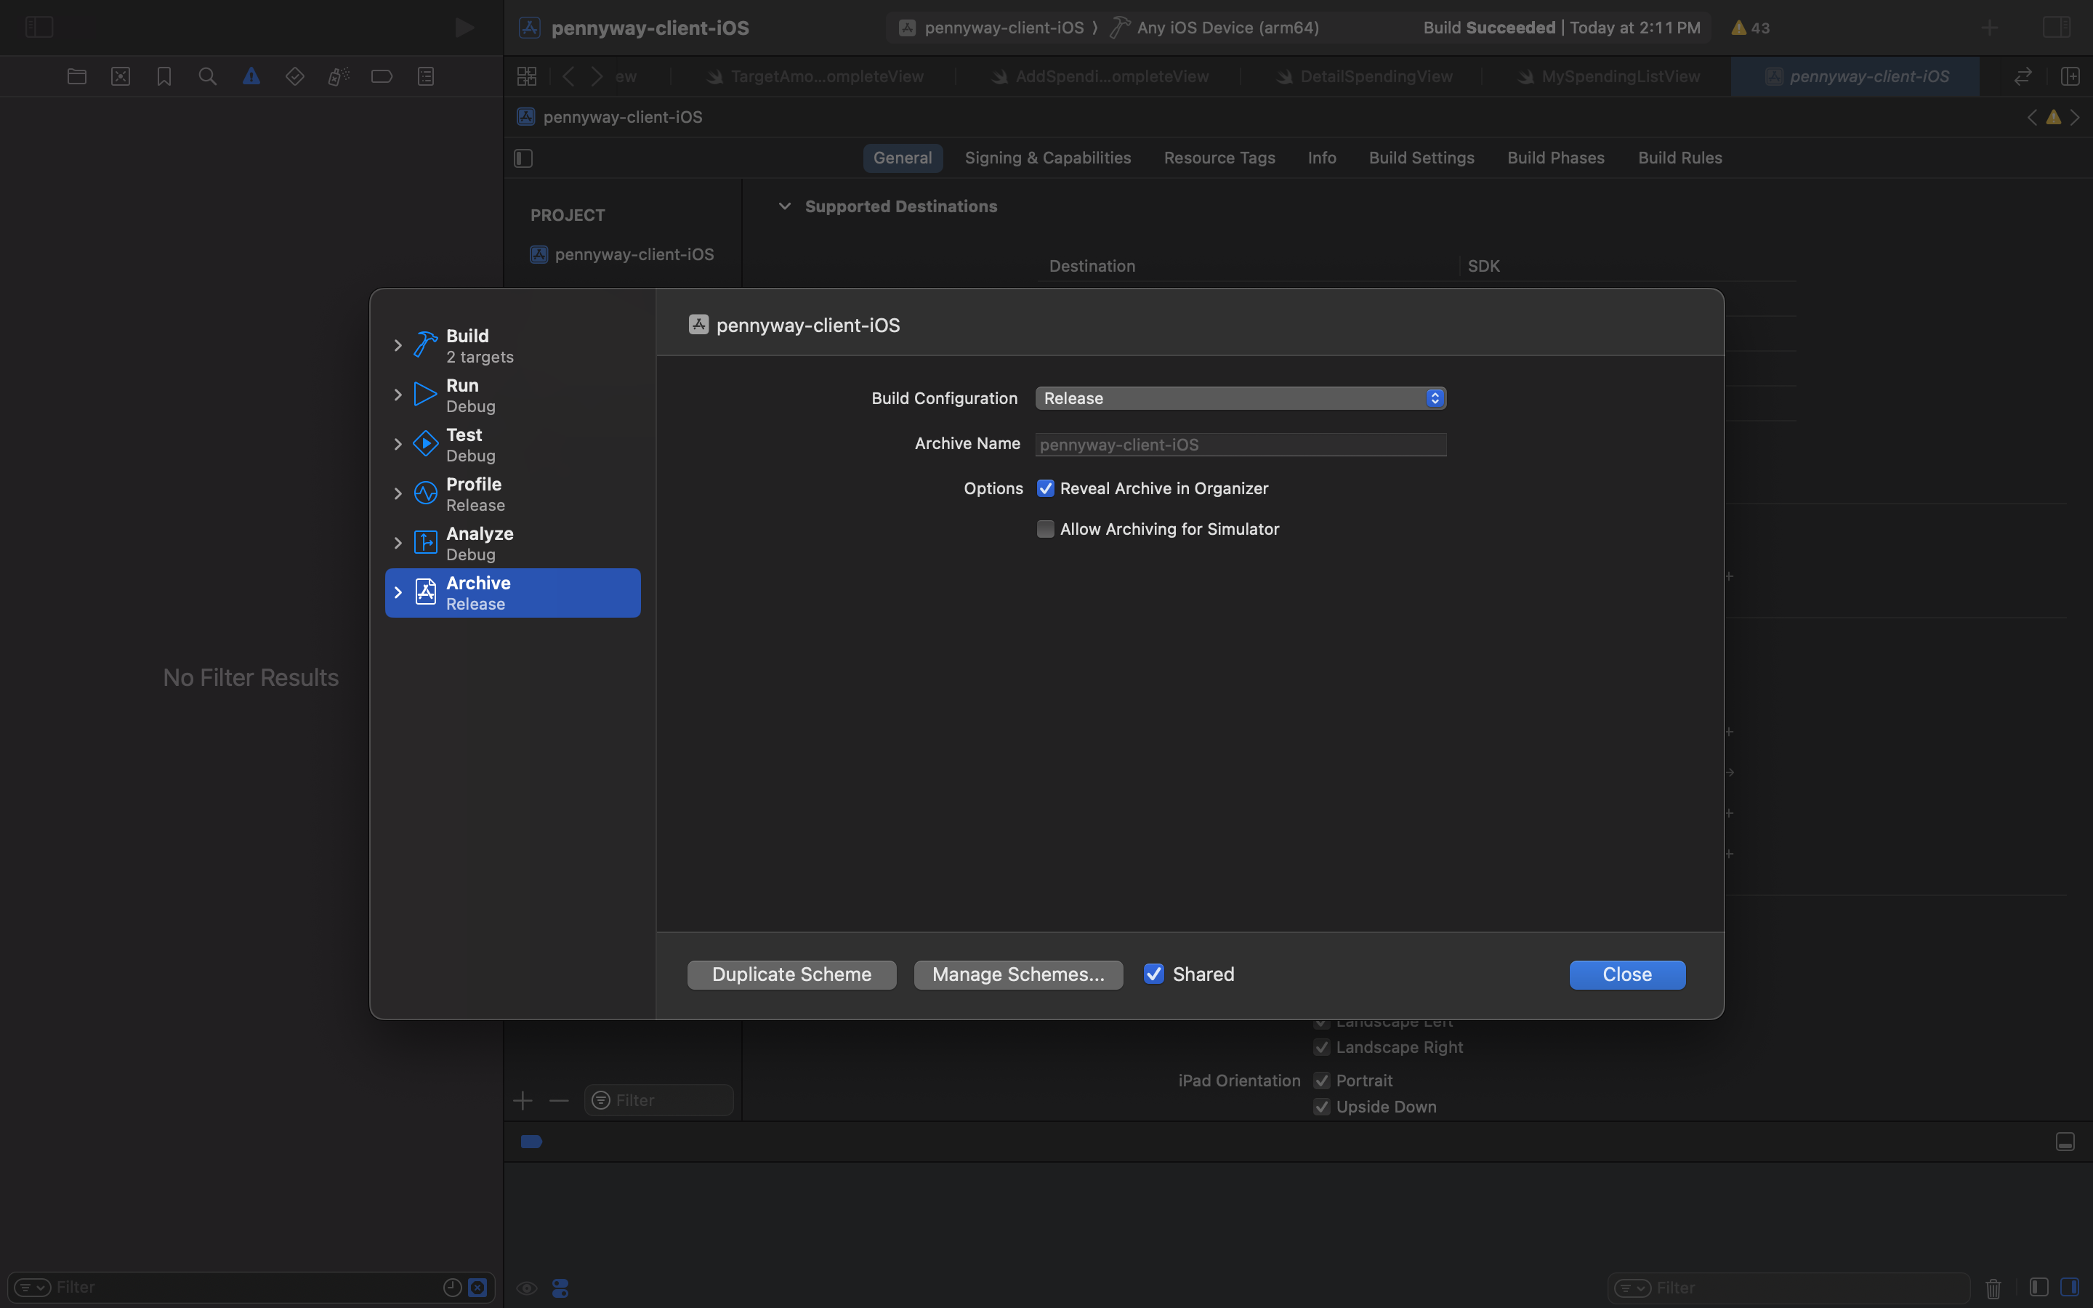The height and width of the screenshot is (1308, 2093).
Task: Open the Find navigator magnifier icon
Action: point(208,76)
